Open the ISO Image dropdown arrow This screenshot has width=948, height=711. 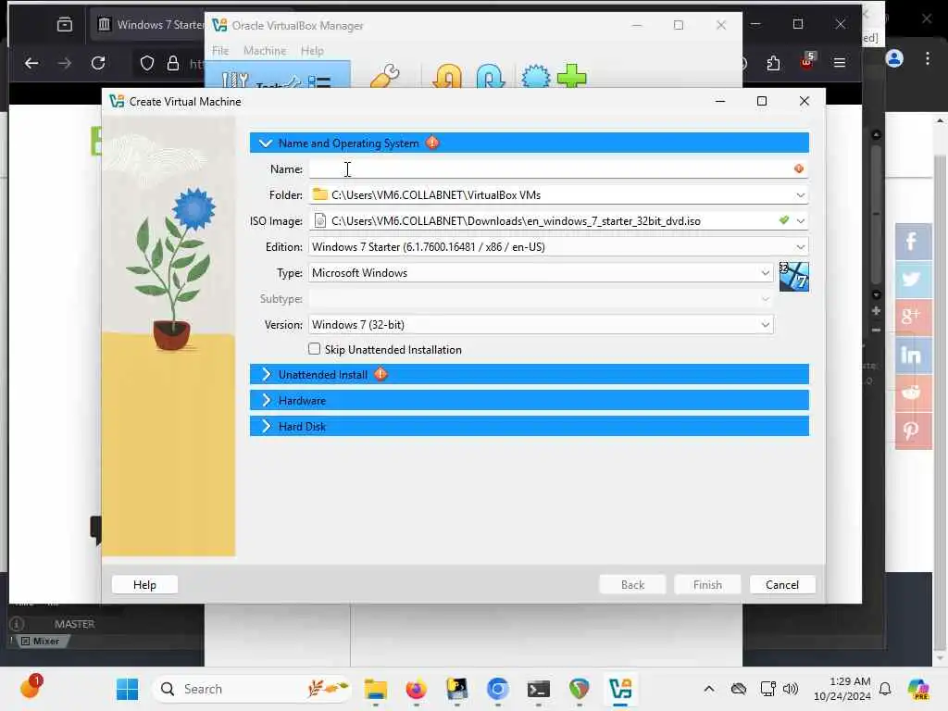coord(801,221)
